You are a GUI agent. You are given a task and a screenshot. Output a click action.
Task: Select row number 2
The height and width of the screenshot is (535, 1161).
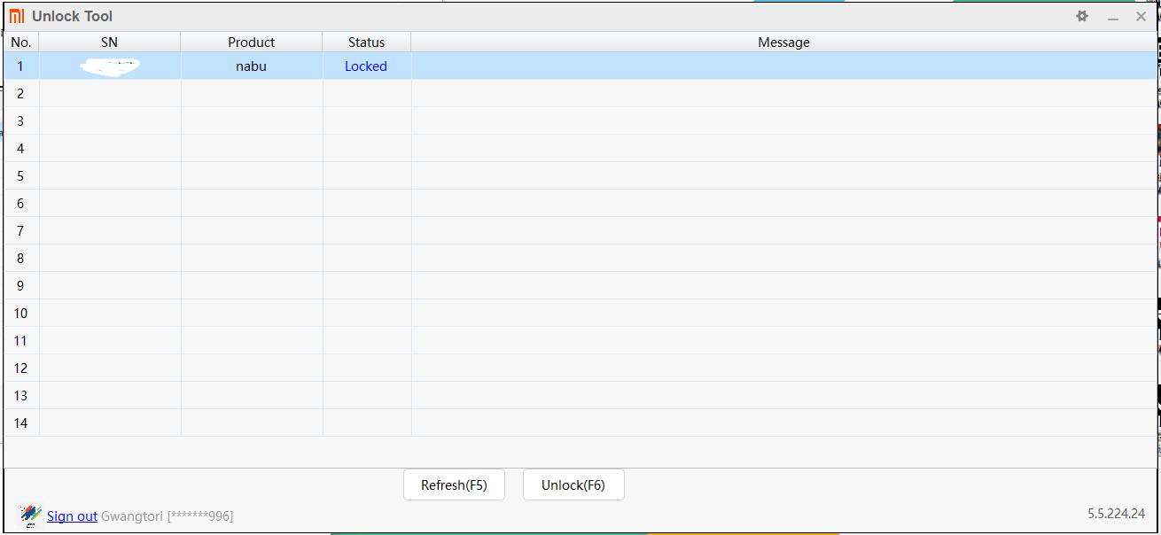coord(21,93)
